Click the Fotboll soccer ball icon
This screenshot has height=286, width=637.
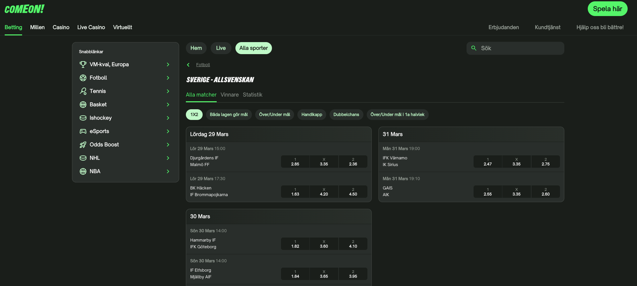pyautogui.click(x=83, y=78)
